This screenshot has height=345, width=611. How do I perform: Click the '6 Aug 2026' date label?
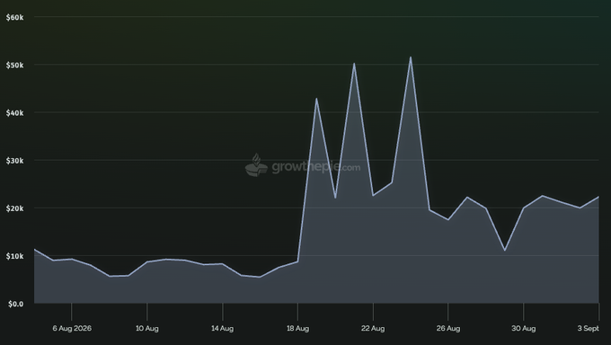click(72, 328)
